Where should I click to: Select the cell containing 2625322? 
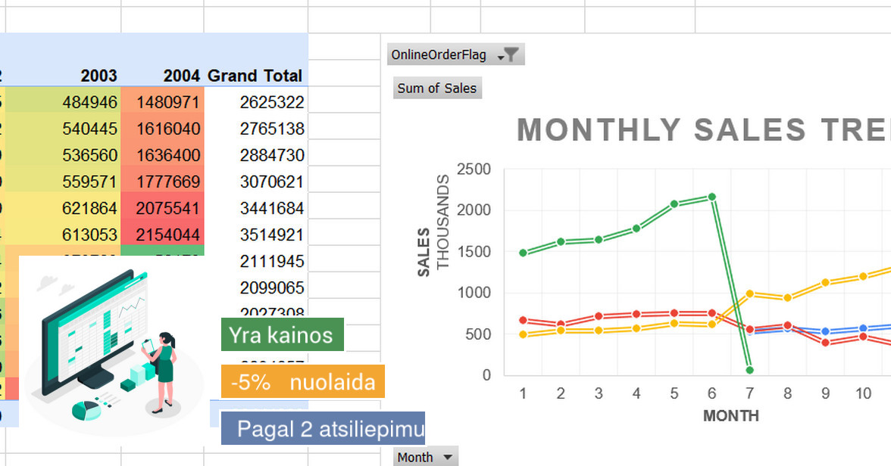273,101
